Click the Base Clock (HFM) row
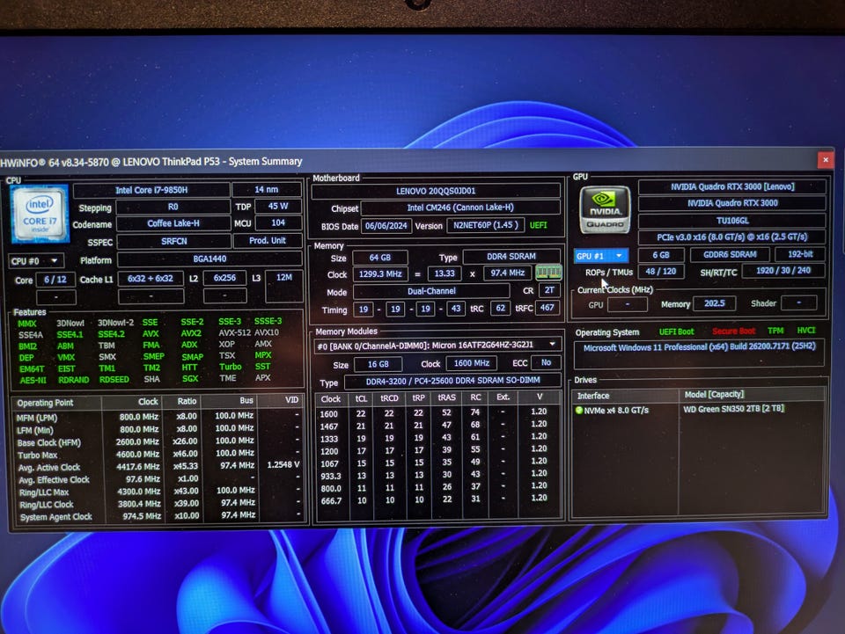This screenshot has height=634, width=845. tap(158, 441)
